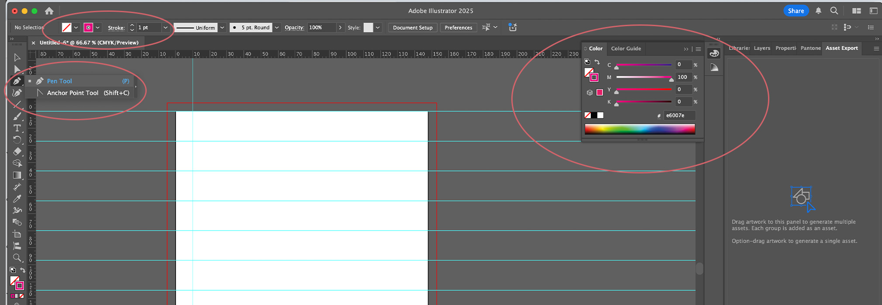The height and width of the screenshot is (305, 882).
Task: Select the Artboard tool
Action: (17, 234)
